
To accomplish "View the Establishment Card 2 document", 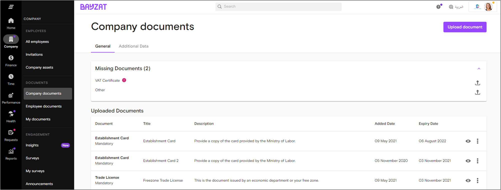I will 468,161.
